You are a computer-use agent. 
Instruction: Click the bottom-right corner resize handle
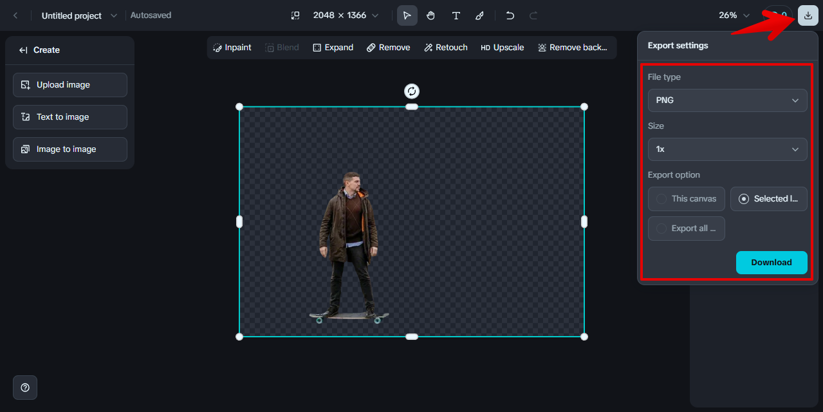584,337
